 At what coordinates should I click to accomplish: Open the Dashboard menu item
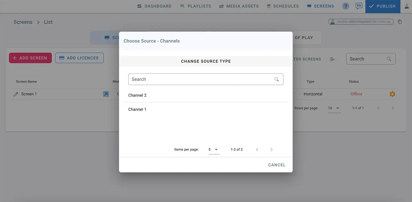[x=154, y=6]
